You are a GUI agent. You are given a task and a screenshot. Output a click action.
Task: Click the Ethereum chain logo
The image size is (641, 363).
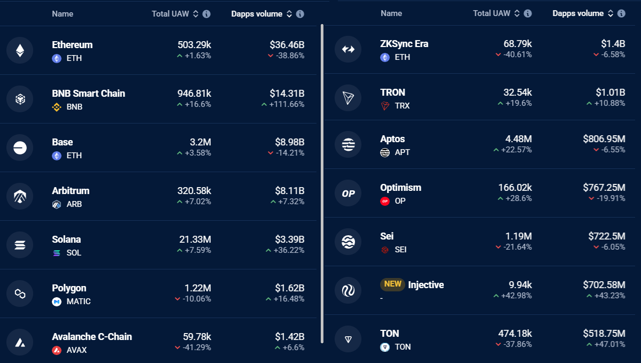(20, 50)
